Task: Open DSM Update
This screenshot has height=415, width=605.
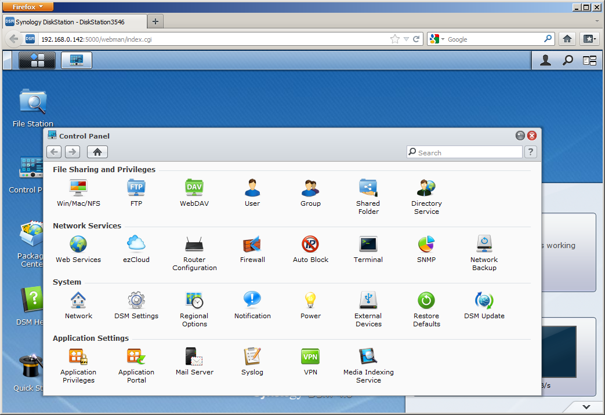Action: tap(484, 305)
